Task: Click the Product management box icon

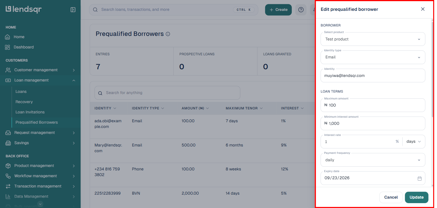Action: pos(8,166)
